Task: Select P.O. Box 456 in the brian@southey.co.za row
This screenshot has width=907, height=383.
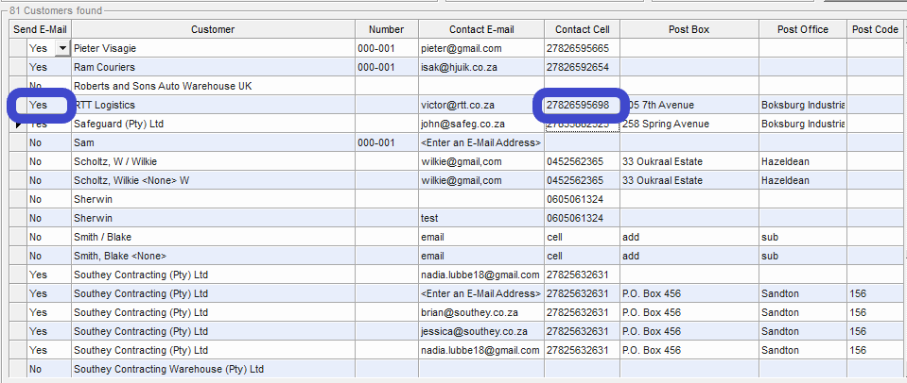Action: [689, 312]
